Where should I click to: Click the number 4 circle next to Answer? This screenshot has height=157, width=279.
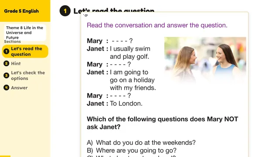[x=6, y=88]
